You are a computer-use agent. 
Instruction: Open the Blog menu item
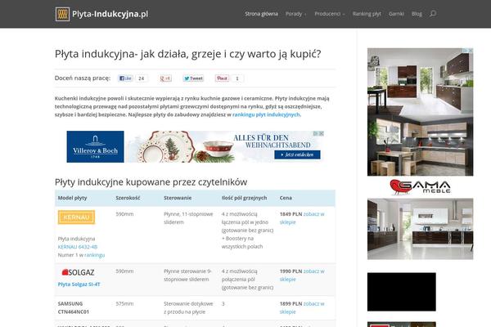click(417, 14)
